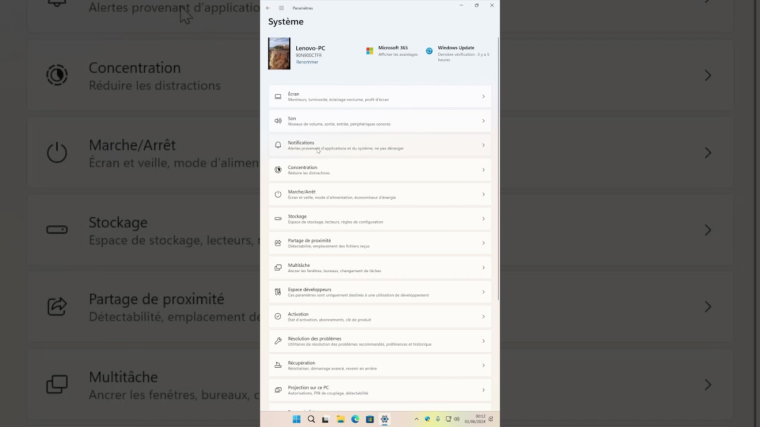Click 'État d'activation, abonnements' description
The height and width of the screenshot is (427, 760).
point(330,320)
